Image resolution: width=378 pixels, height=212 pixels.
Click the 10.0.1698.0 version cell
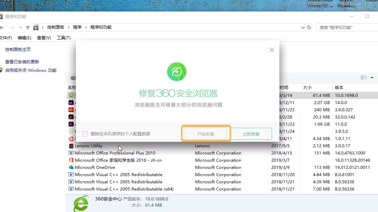tap(346, 95)
